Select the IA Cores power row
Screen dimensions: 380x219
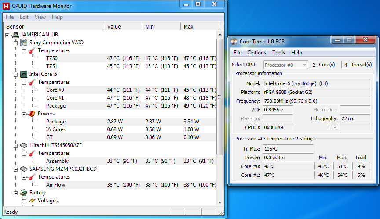pyautogui.click(x=131, y=129)
